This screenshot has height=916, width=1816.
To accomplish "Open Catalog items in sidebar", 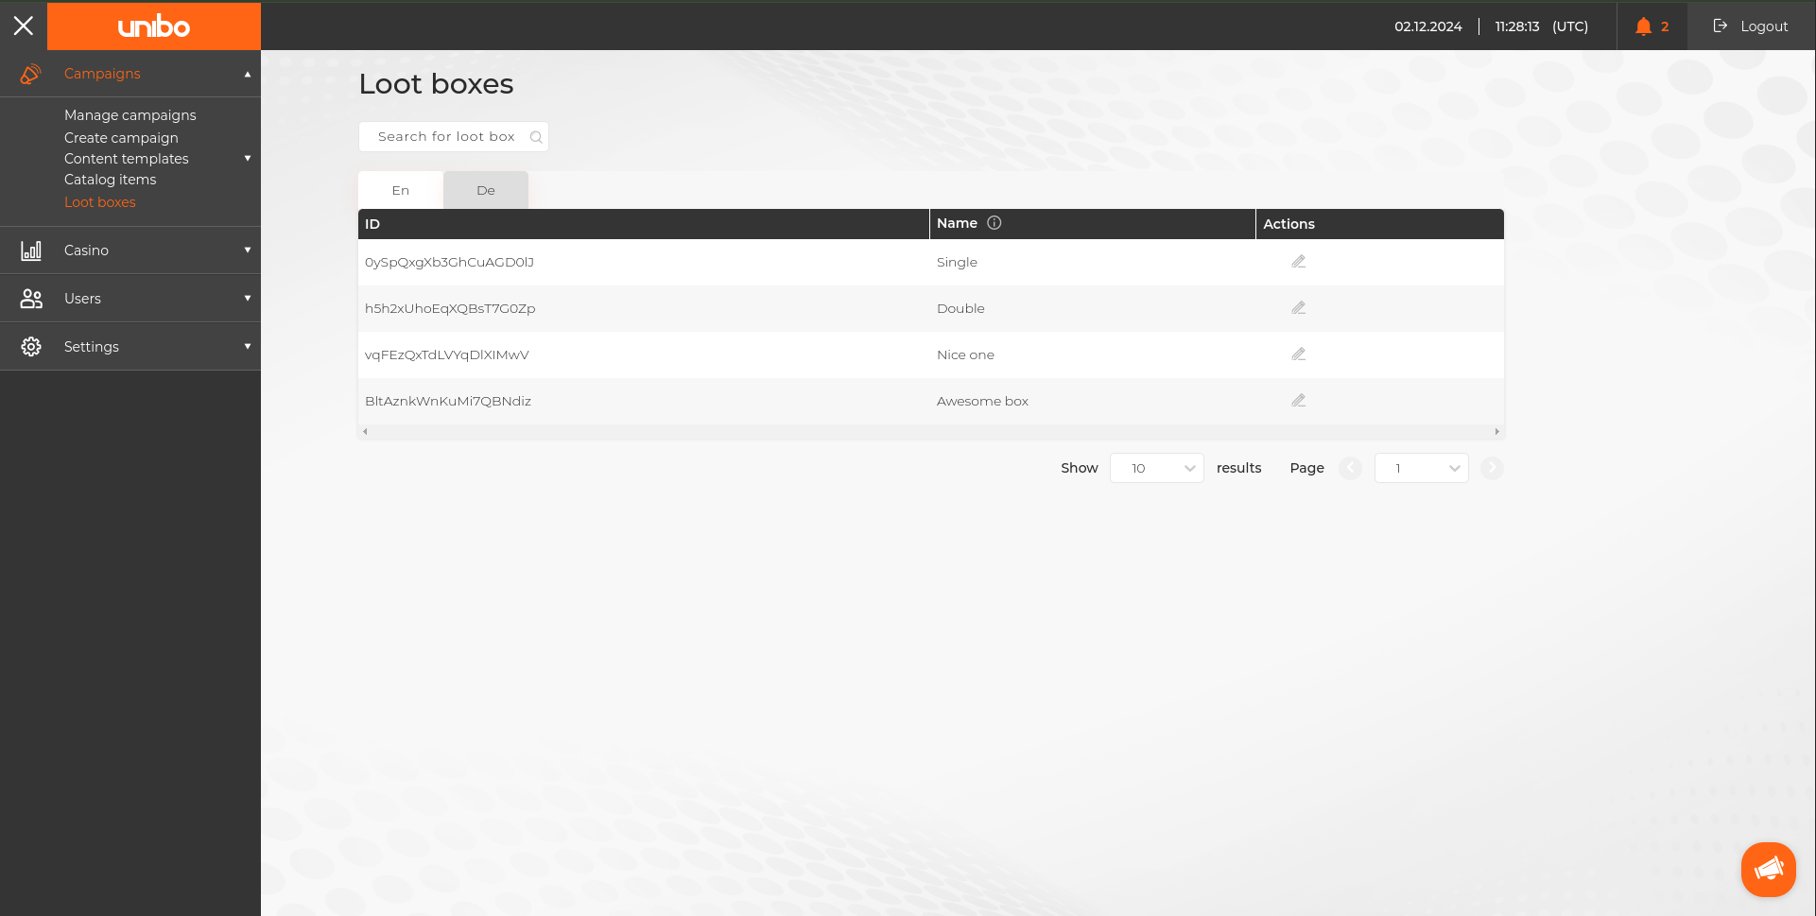I will point(111,180).
